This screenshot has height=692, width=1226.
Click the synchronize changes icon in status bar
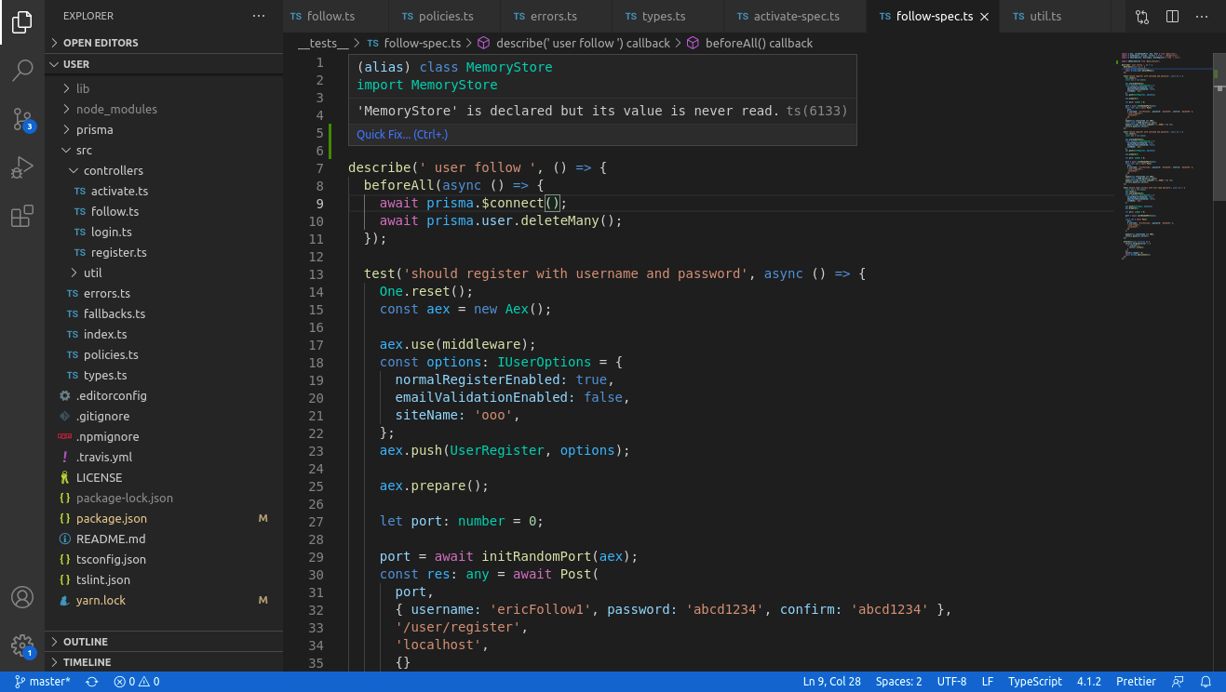coord(92,682)
